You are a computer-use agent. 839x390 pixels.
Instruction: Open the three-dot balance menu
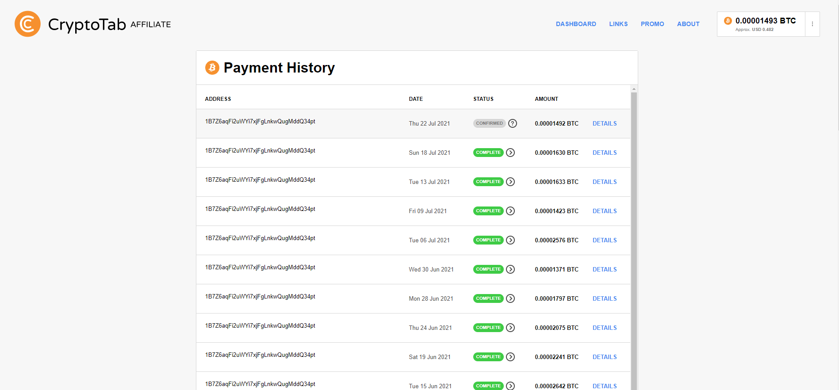812,24
